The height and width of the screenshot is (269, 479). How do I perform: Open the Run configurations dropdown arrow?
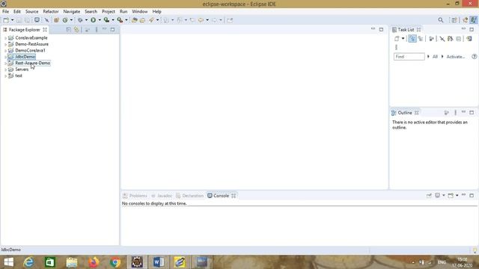pyautogui.click(x=100, y=20)
